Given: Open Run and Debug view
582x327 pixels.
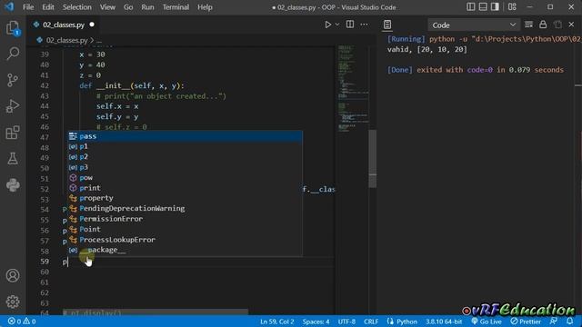Looking at the screenshot, I should (x=13, y=106).
